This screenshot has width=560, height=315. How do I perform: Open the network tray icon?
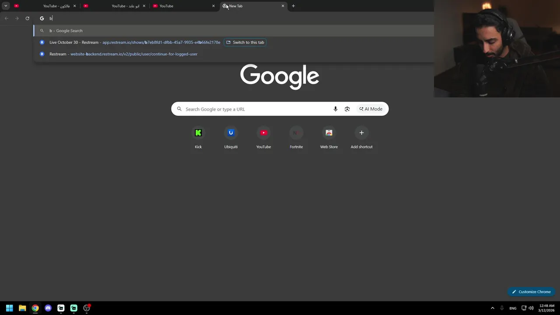[x=524, y=308]
